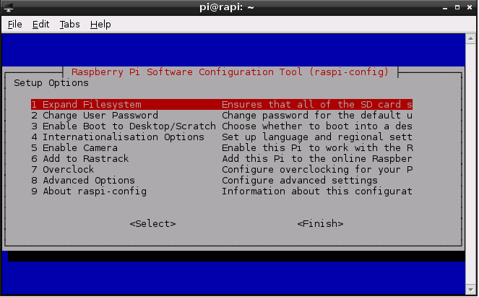Select the Expand Filesystem option
This screenshot has width=479, height=297.
[x=87, y=105]
